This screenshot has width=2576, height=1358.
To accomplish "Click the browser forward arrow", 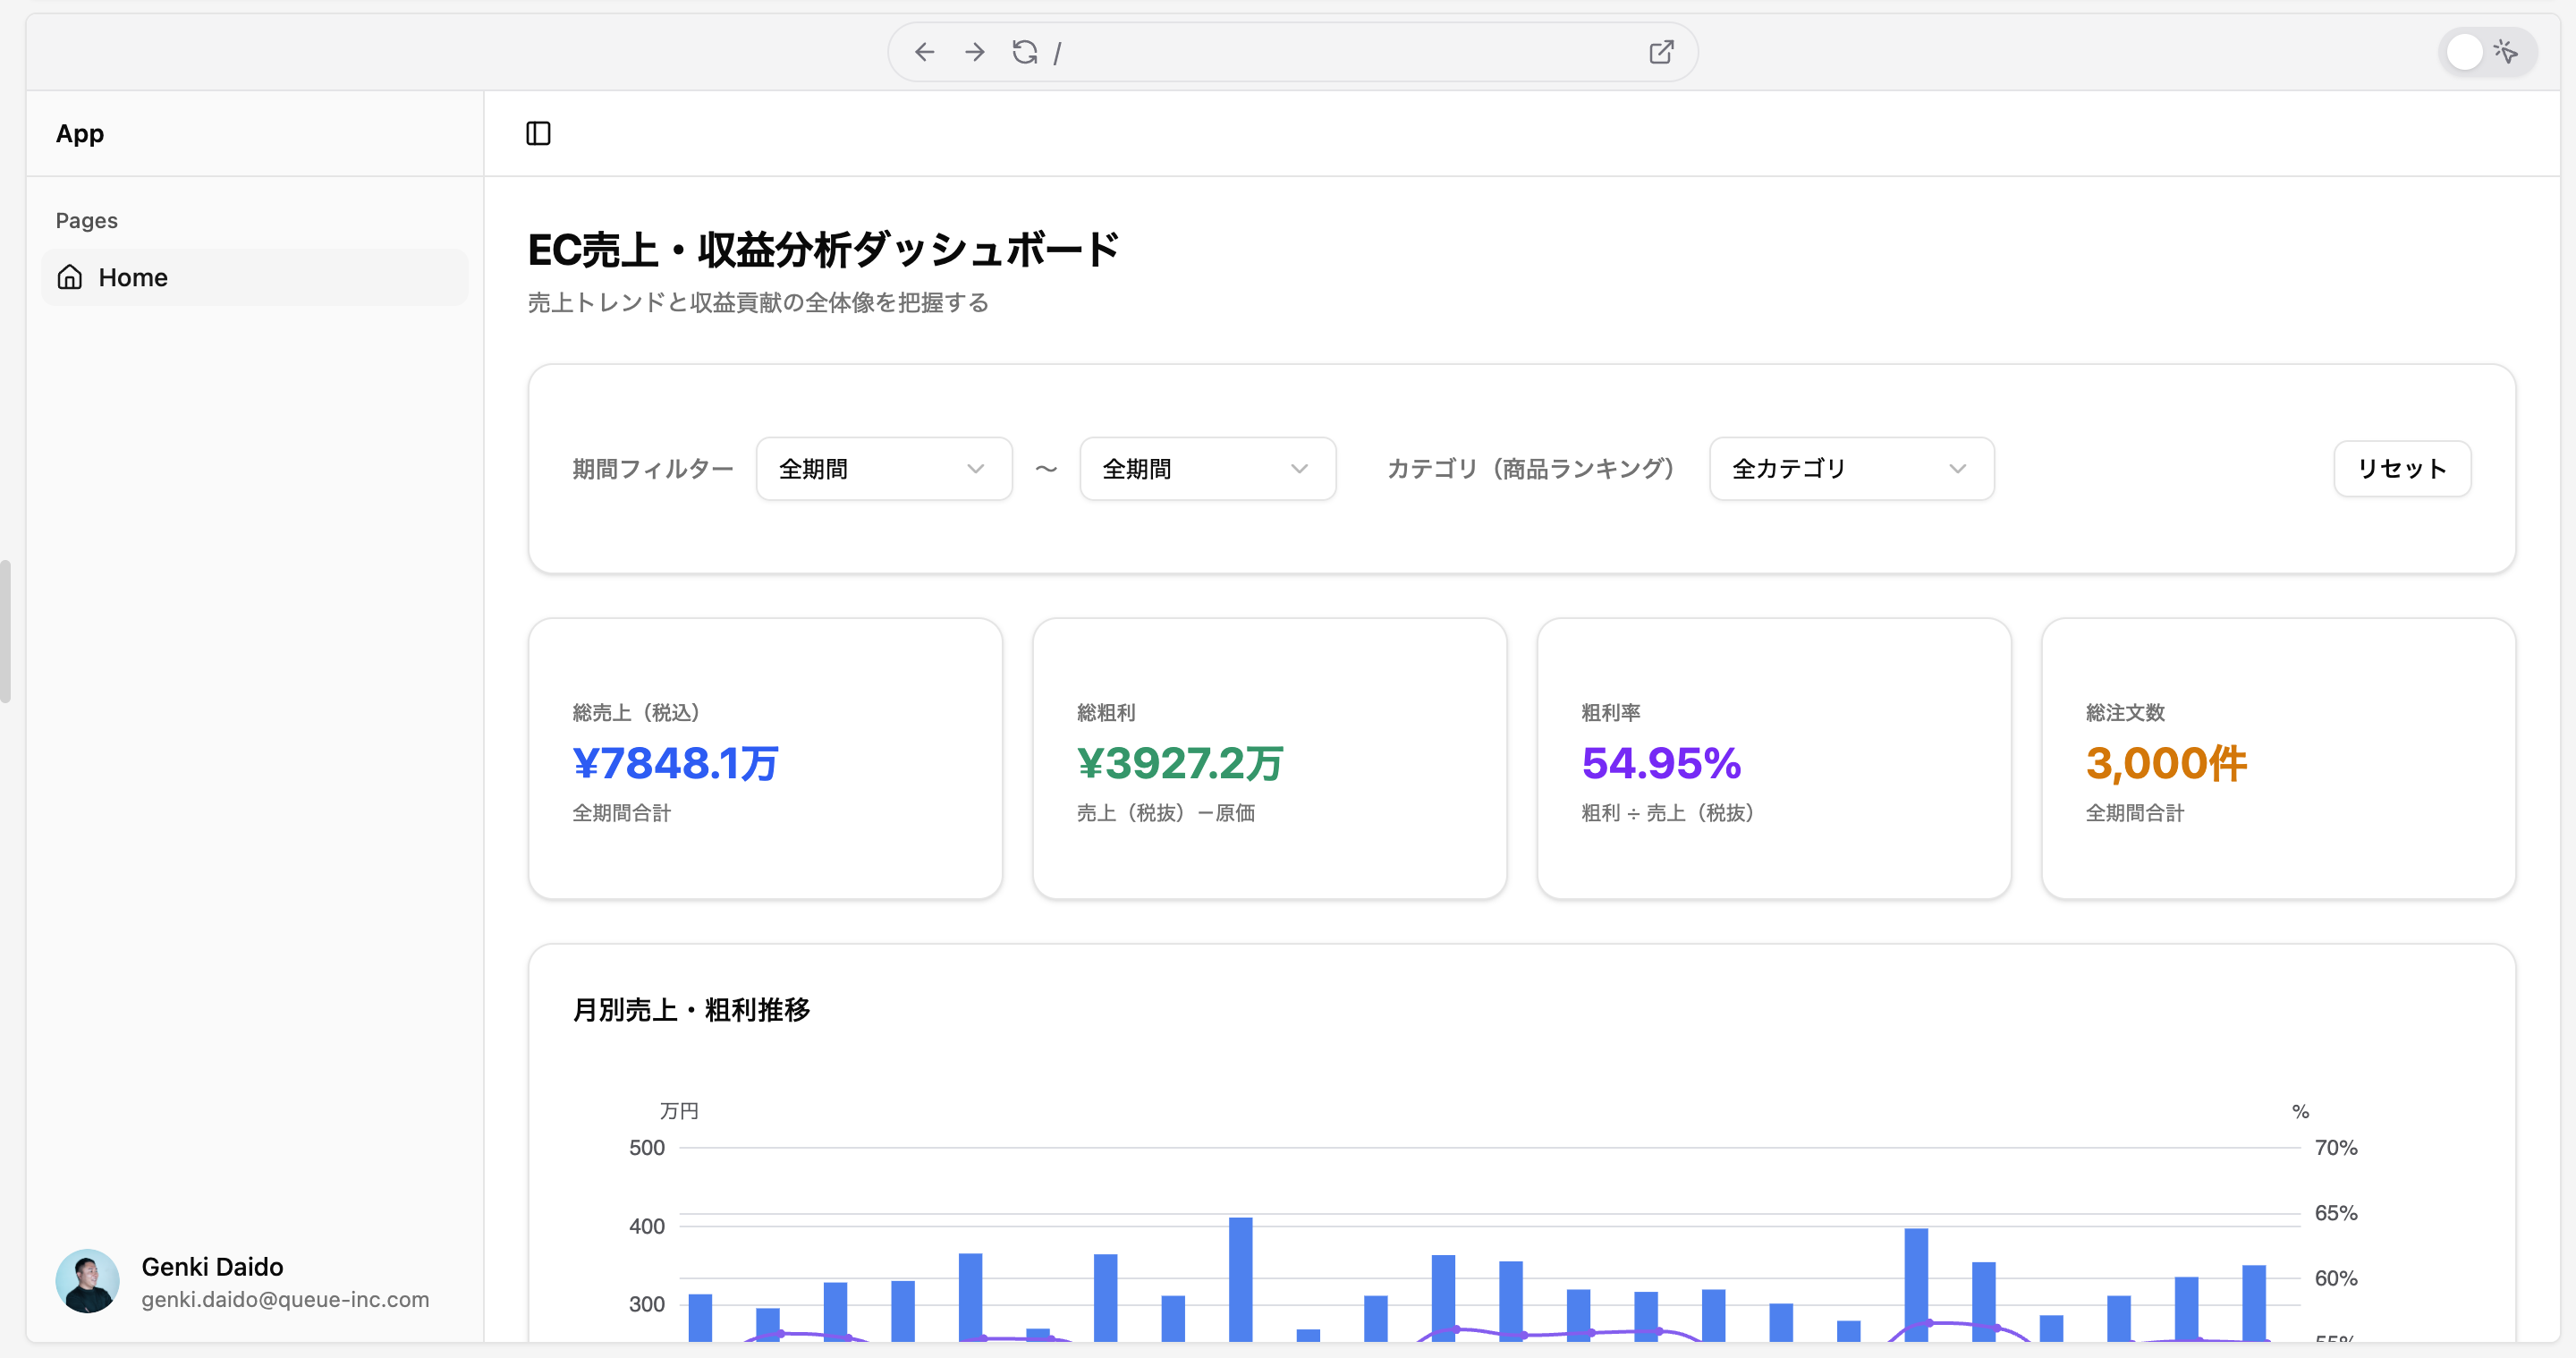I will click(974, 52).
